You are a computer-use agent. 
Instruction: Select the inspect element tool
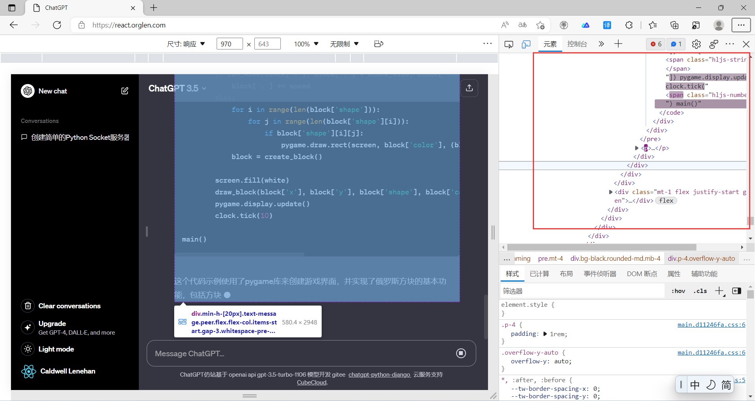(x=508, y=44)
